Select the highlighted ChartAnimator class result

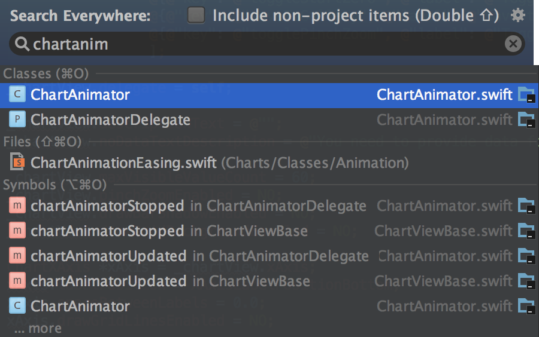coord(269,95)
